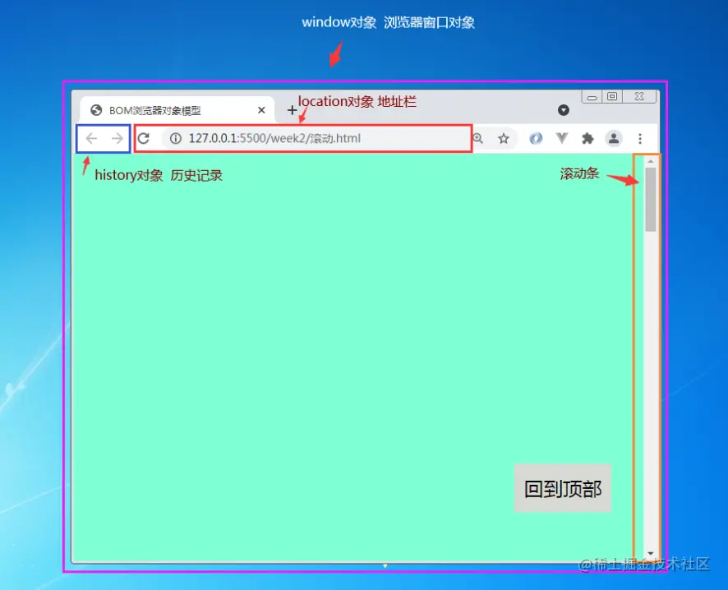Click the globe icon on the browser tab
Image resolution: width=728 pixels, height=590 pixels.
95,109
